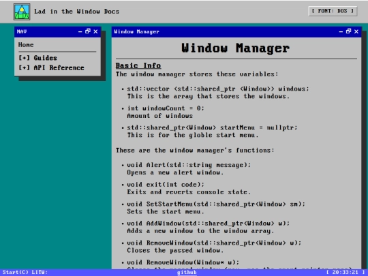Viewport: 368px width, 276px height.
Task: Click the taskbar clock showing 20:33:21
Action: [x=346, y=272]
